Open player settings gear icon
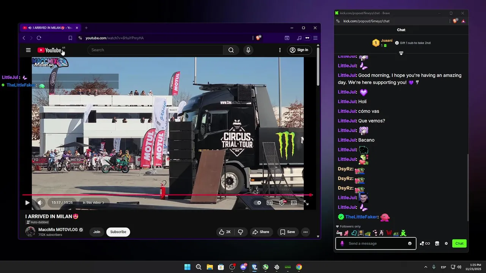486x273 pixels. click(282, 202)
